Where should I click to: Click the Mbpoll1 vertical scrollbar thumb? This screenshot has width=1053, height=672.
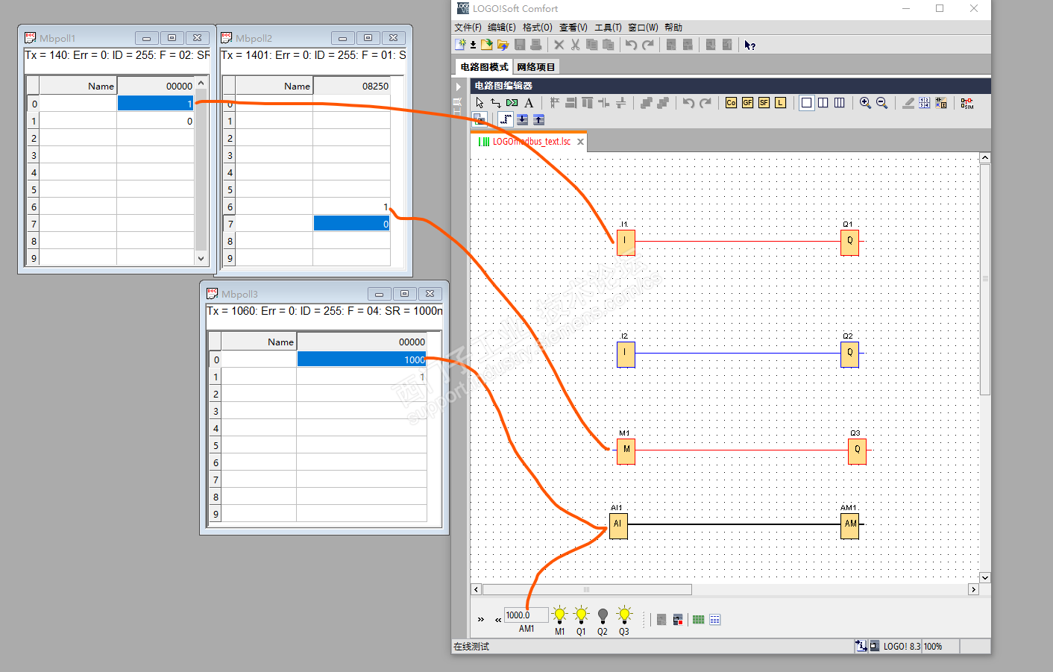pyautogui.click(x=201, y=171)
